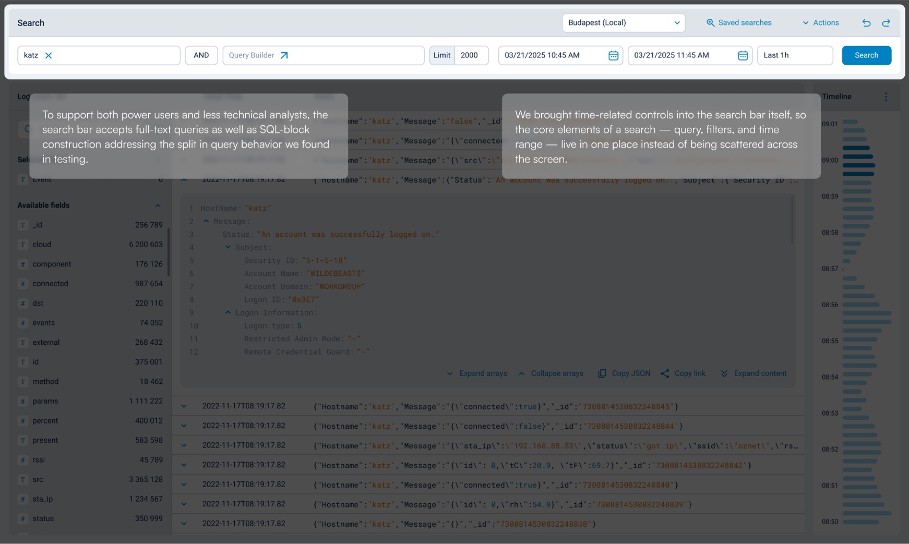Screen dimensions: 909x544
Task: Click the blue Search button
Action: coord(866,55)
